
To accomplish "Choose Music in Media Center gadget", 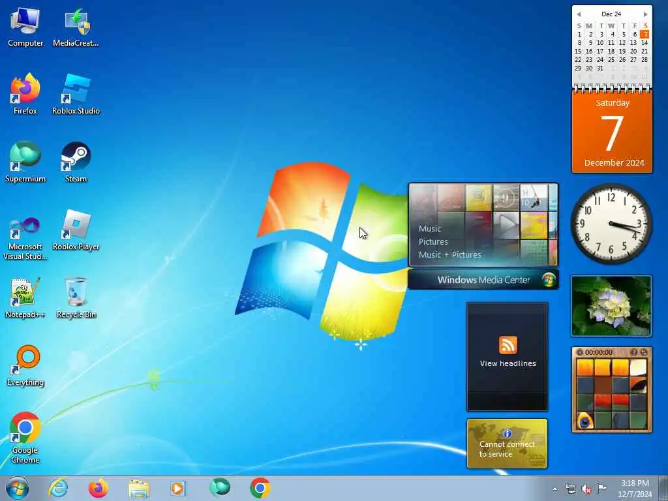I will tap(430, 229).
